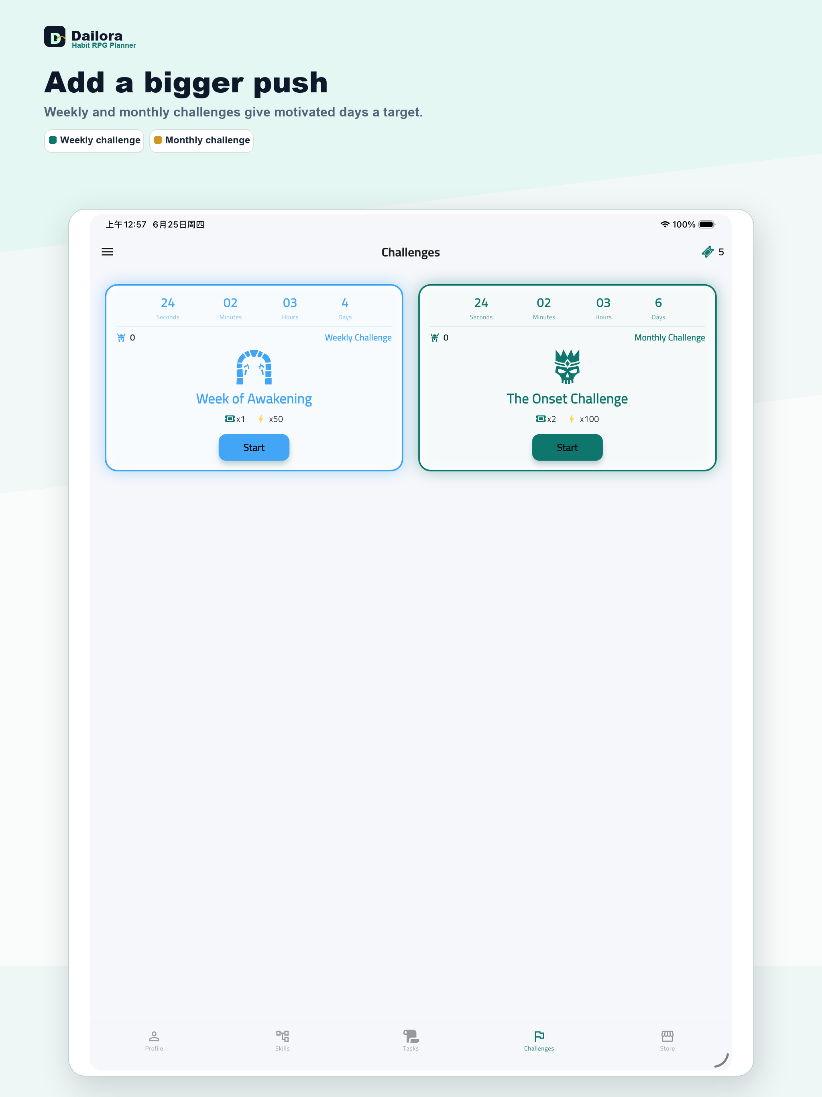Click x100 reward in Onset Challenge
Image resolution: width=822 pixels, height=1097 pixels.
(589, 419)
